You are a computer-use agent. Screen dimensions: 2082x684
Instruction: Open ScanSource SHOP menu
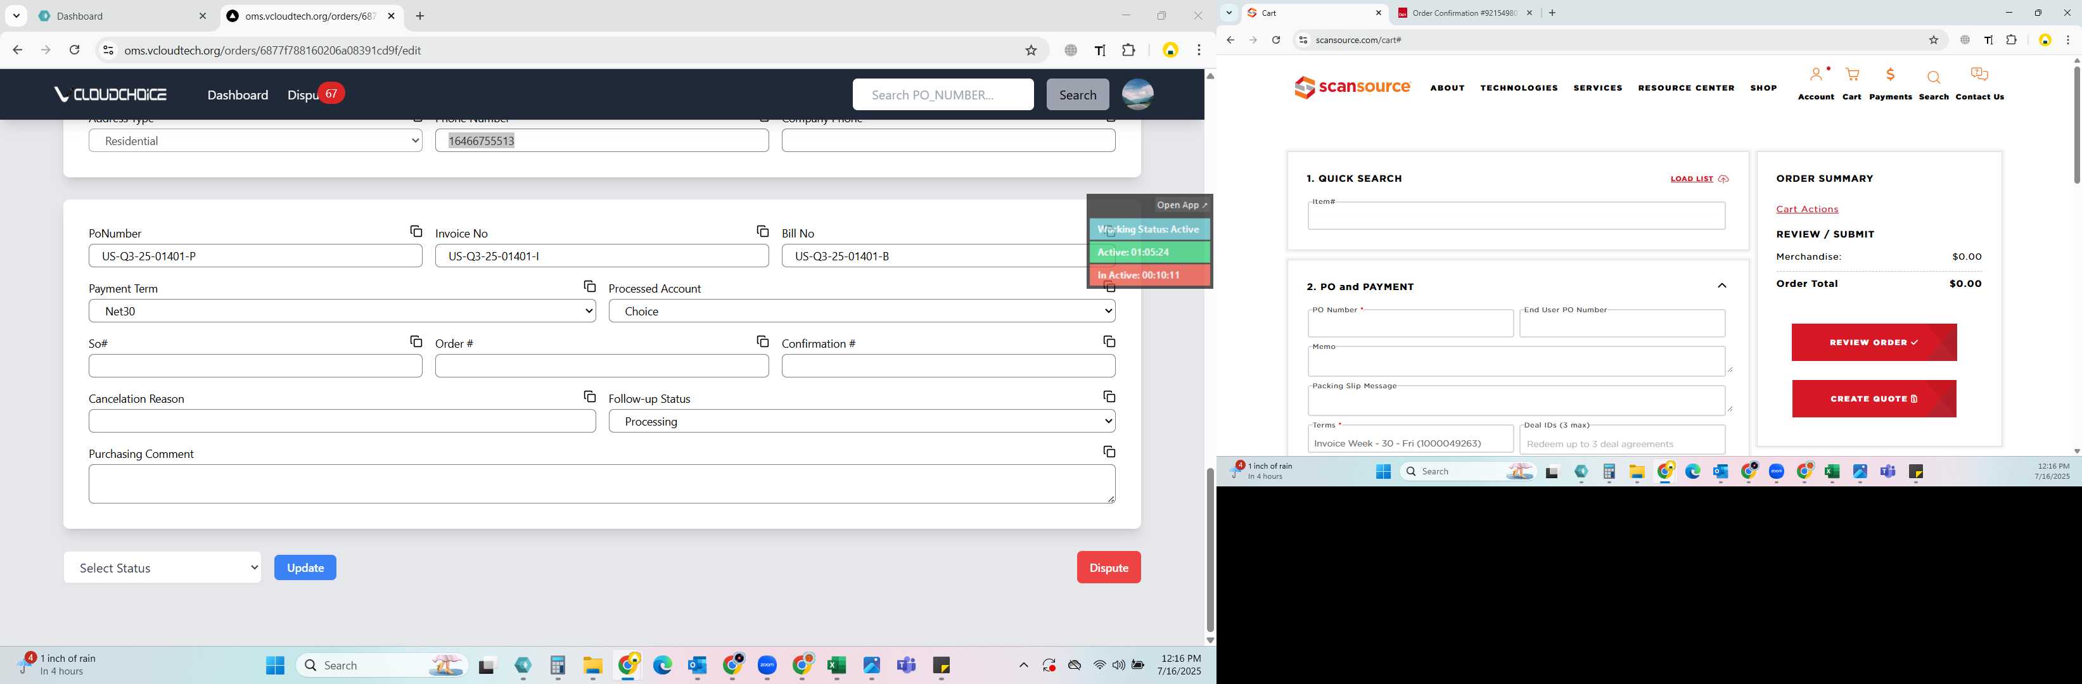pos(1763,88)
